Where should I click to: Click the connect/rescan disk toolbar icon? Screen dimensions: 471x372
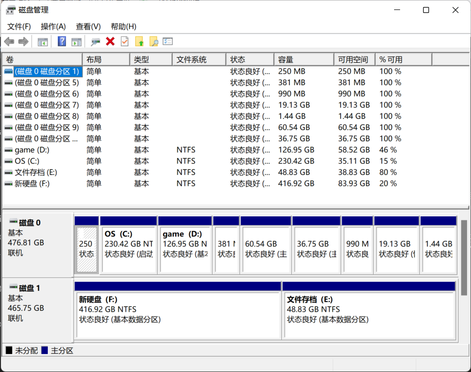point(95,42)
